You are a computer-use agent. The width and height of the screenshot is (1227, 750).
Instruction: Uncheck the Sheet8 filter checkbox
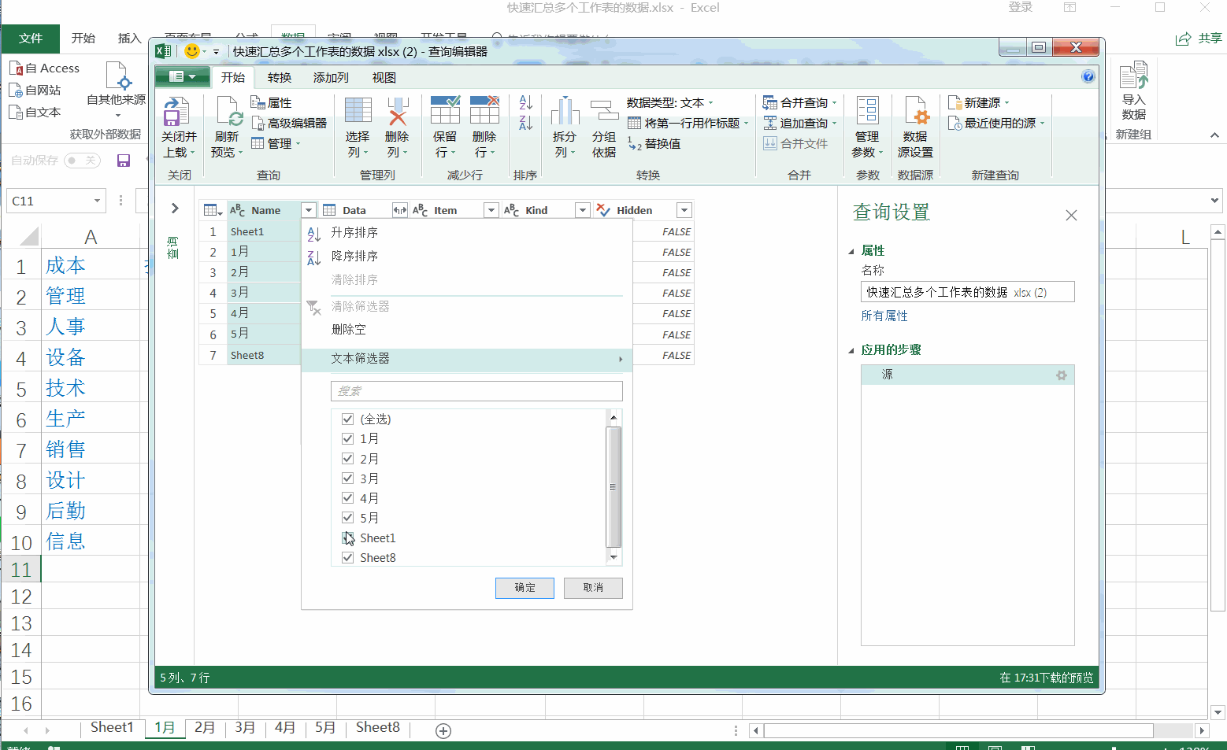pos(347,558)
